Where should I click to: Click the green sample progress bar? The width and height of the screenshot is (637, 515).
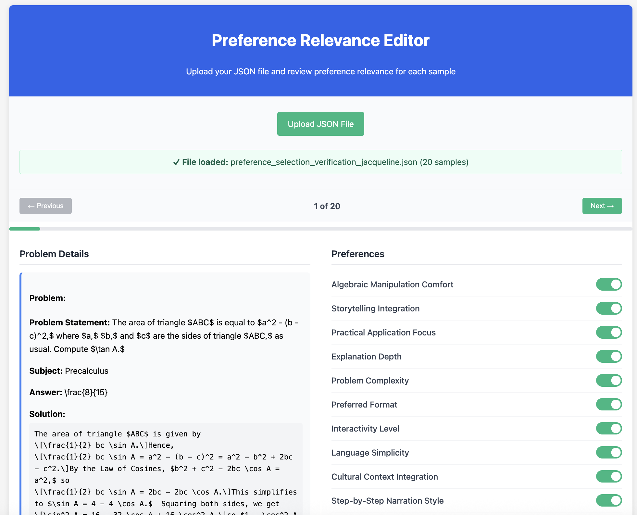point(25,229)
